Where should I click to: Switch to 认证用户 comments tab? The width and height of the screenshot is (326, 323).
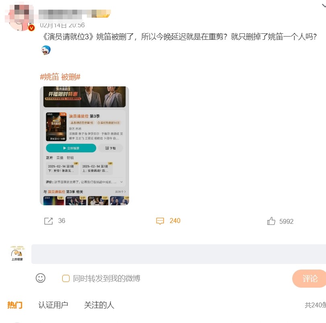pos(53,305)
